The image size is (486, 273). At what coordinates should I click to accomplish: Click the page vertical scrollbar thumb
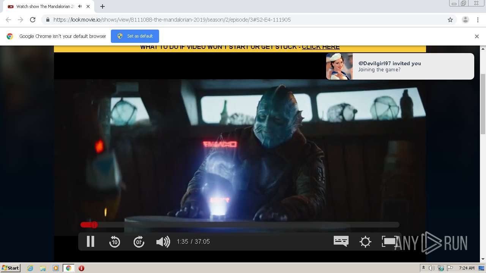[x=483, y=104]
